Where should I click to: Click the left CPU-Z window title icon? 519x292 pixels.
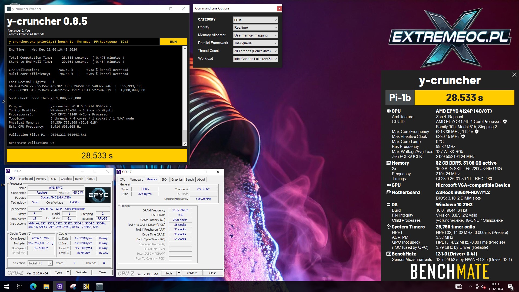[8, 171]
